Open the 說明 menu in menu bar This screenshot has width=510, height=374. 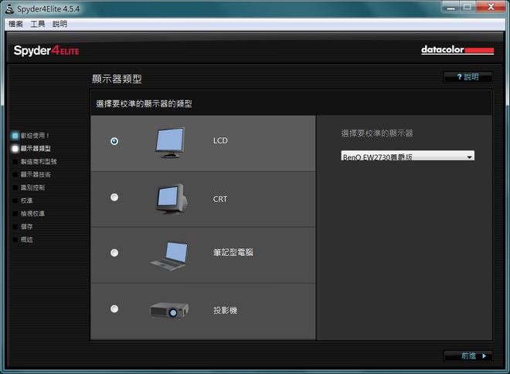(x=59, y=24)
